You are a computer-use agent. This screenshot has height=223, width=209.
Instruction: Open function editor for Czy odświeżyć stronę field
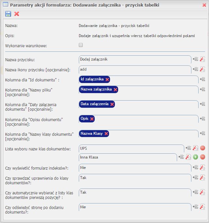pos(202,207)
